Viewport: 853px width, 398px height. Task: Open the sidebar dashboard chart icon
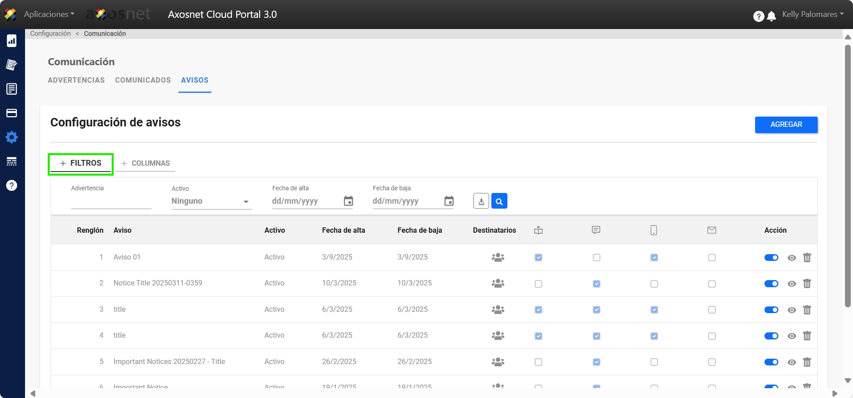point(12,41)
